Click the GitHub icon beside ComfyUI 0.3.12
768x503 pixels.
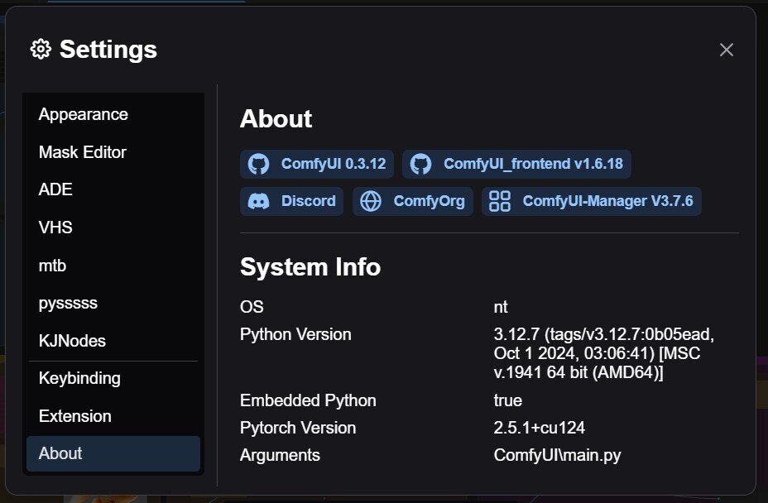(x=259, y=164)
